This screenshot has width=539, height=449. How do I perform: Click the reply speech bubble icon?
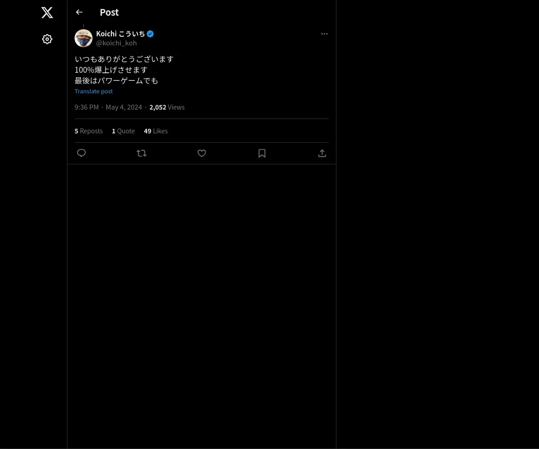point(81,153)
